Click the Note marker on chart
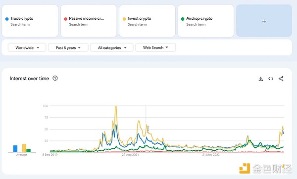Viewport: 297px width, 179px height. point(148,129)
